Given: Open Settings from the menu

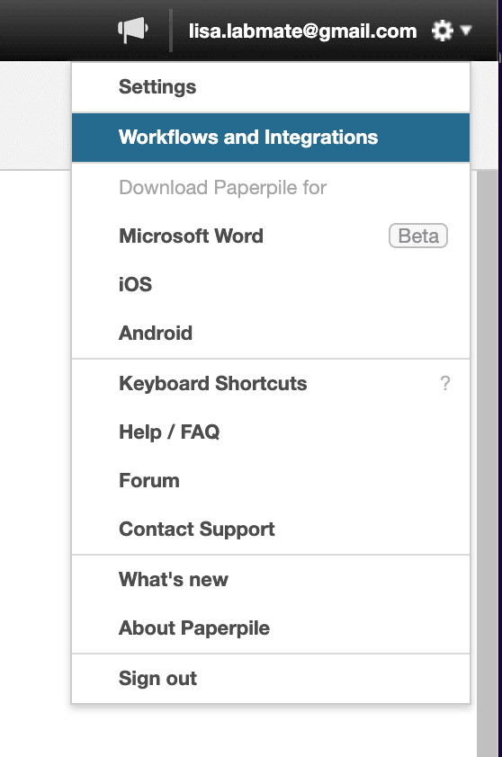Looking at the screenshot, I should click(271, 87).
